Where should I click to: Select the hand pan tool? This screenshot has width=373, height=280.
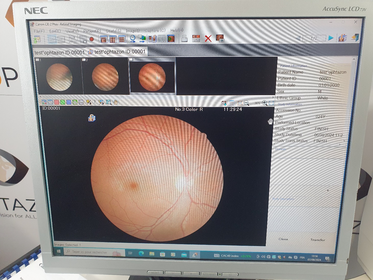coord(116,102)
